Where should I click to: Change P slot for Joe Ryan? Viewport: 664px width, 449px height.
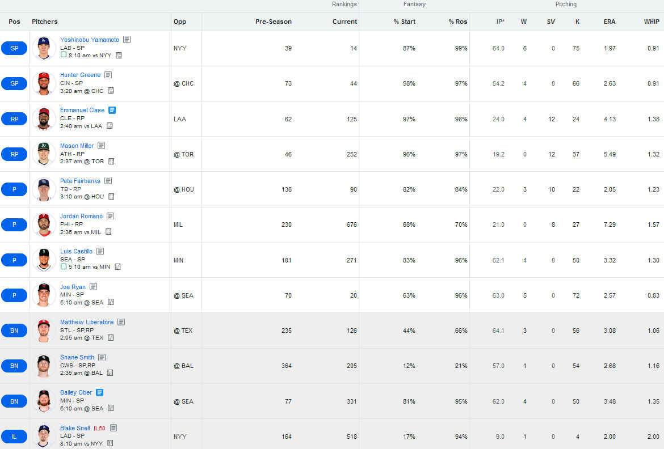[x=14, y=295]
